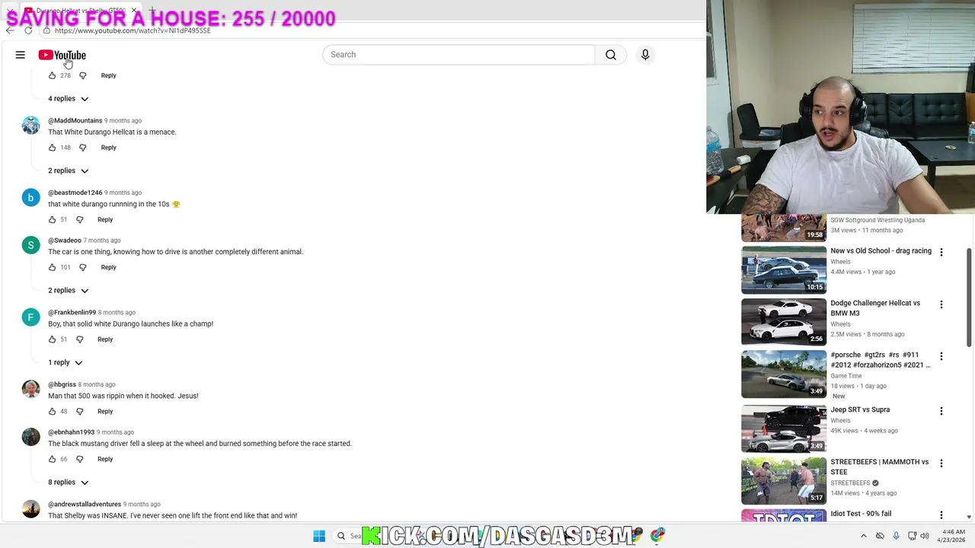This screenshot has height=548, width=975.
Task: Click the YouTube search input field
Action: click(459, 55)
